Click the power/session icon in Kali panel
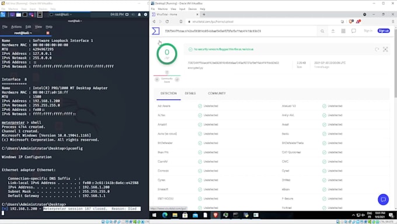397x224 pixels. (x=145, y=15)
